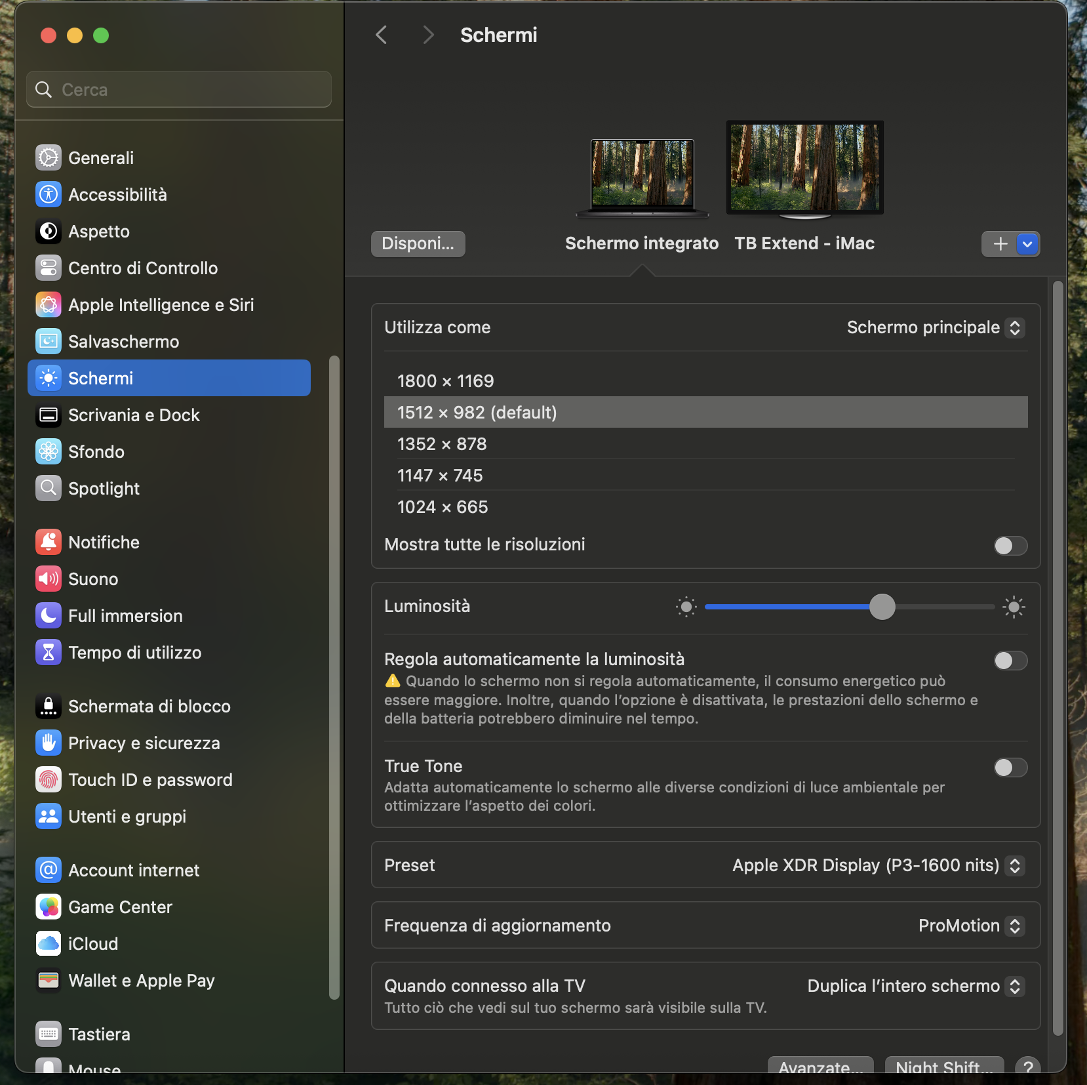Open Apple Intelligence e Siri icon
This screenshot has height=1085, width=1087.
click(49, 304)
